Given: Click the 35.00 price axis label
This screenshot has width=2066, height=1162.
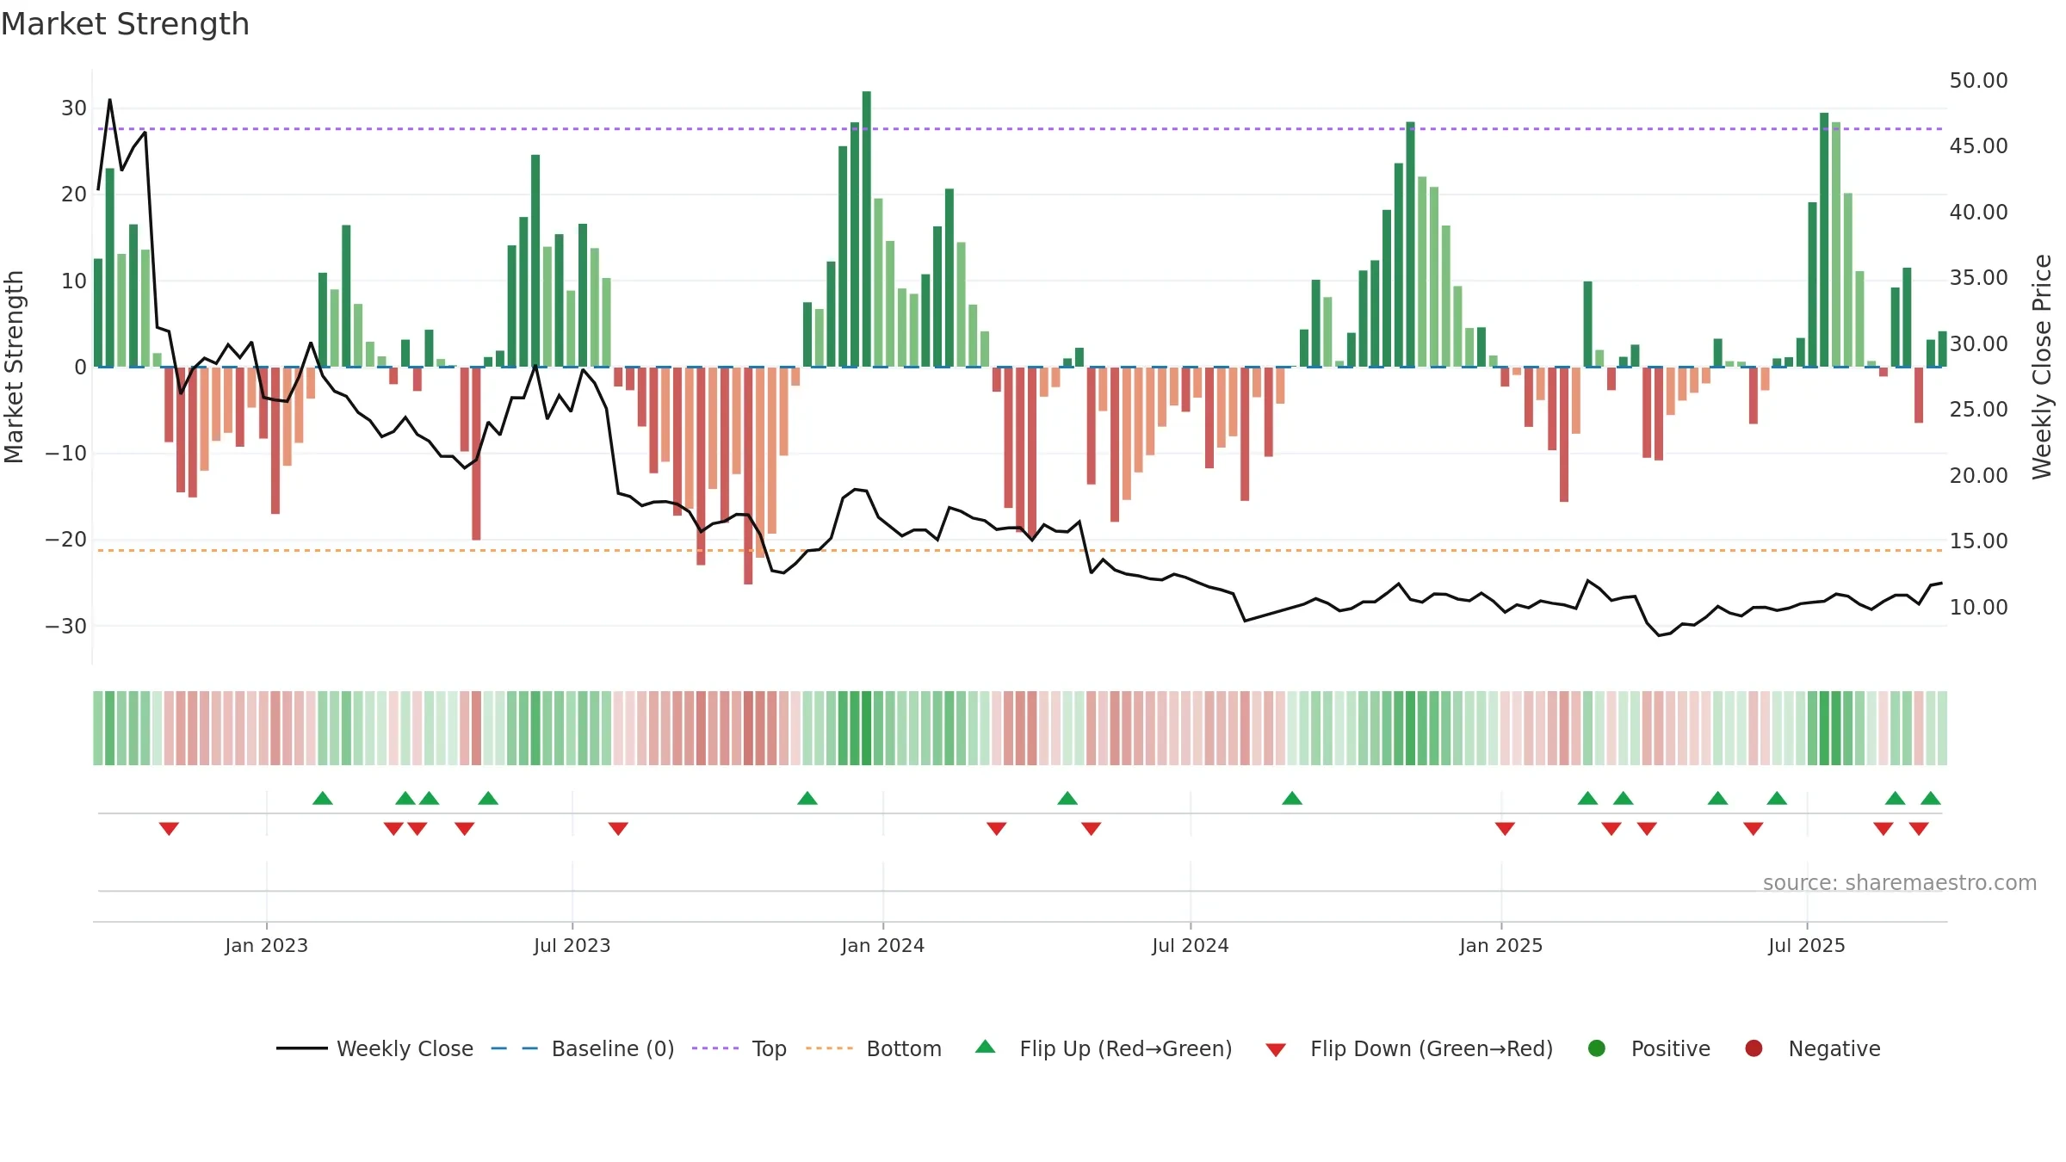Looking at the screenshot, I should coord(1978,278).
